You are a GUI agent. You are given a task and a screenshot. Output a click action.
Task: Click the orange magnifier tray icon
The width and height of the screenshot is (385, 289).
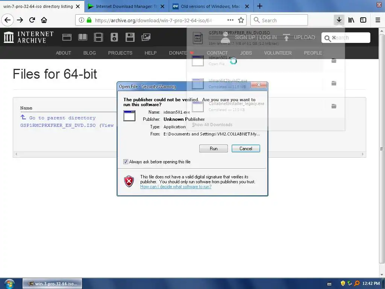(x=357, y=283)
